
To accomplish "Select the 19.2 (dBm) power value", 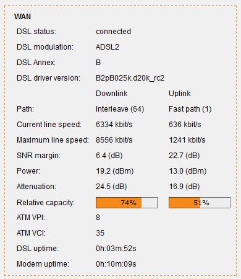I will 115,171.
